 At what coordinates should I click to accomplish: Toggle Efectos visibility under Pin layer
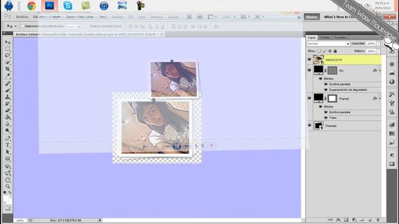pos(320,79)
